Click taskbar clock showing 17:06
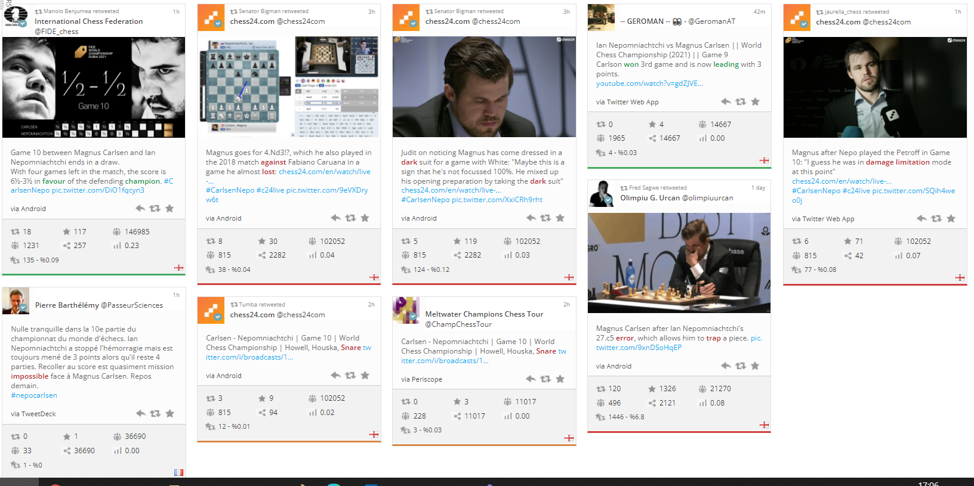 928,484
